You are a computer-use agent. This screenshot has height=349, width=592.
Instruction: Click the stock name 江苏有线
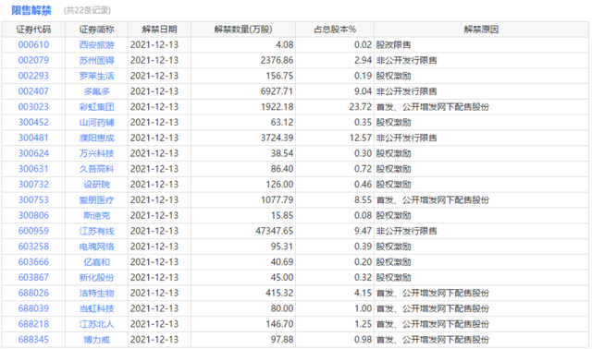coord(96,231)
